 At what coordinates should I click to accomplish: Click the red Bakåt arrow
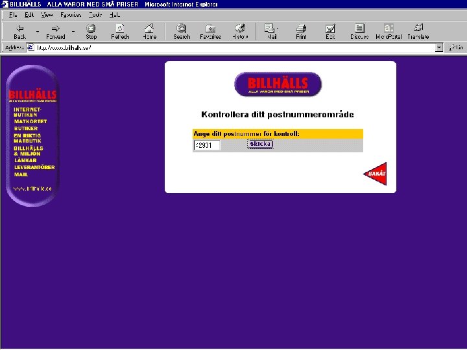coord(376,174)
